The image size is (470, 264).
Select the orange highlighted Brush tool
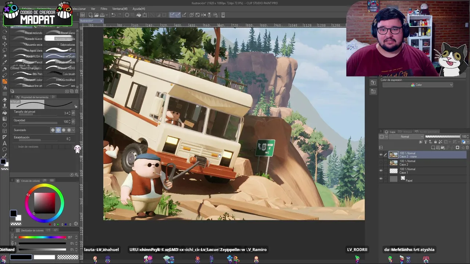pos(5,81)
